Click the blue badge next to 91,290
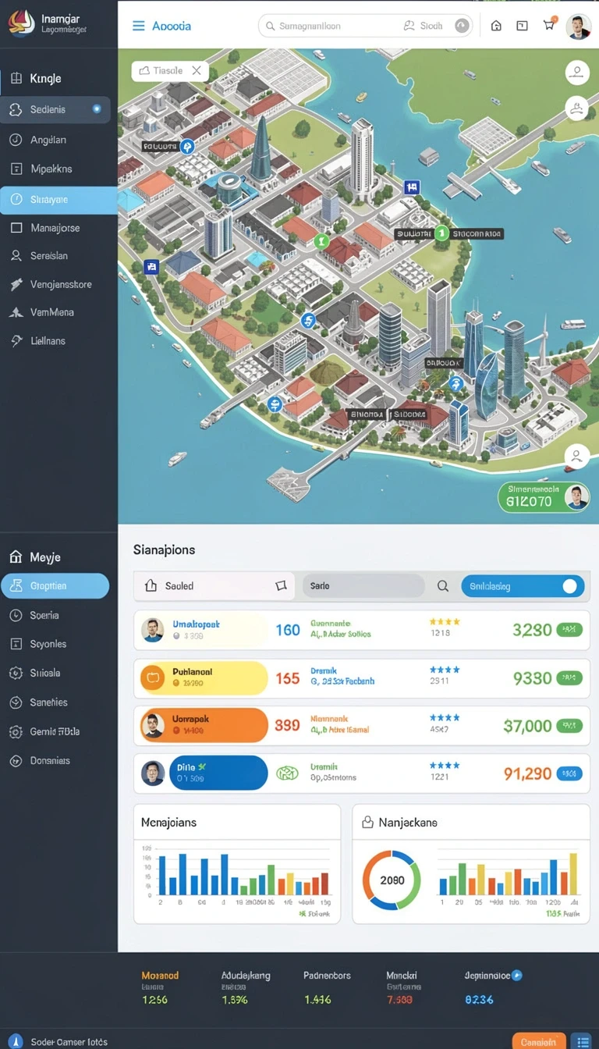This screenshot has width=599, height=1049. point(569,773)
